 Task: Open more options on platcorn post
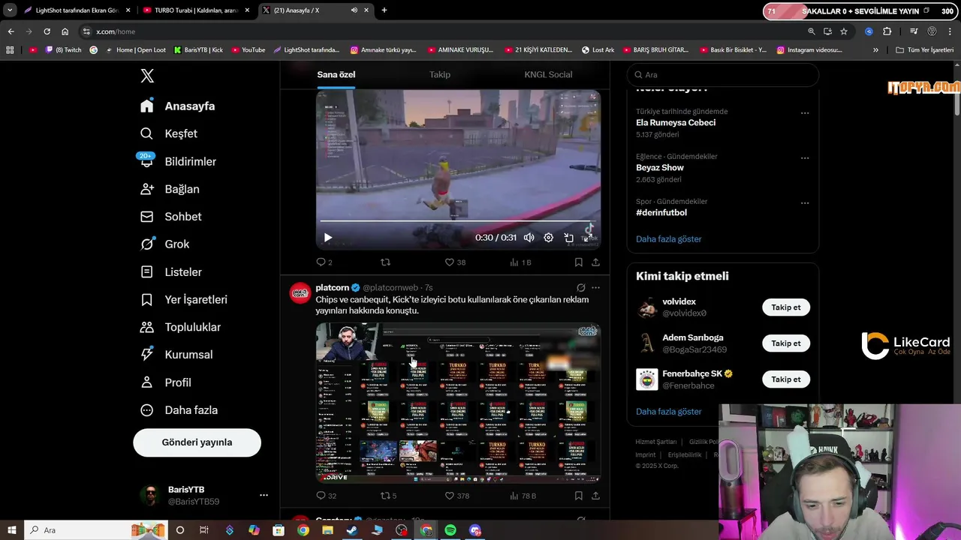[595, 287]
